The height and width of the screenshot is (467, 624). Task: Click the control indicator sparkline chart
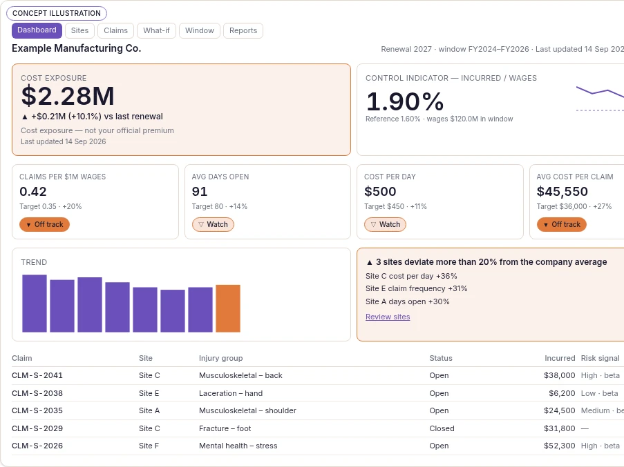[x=600, y=98]
